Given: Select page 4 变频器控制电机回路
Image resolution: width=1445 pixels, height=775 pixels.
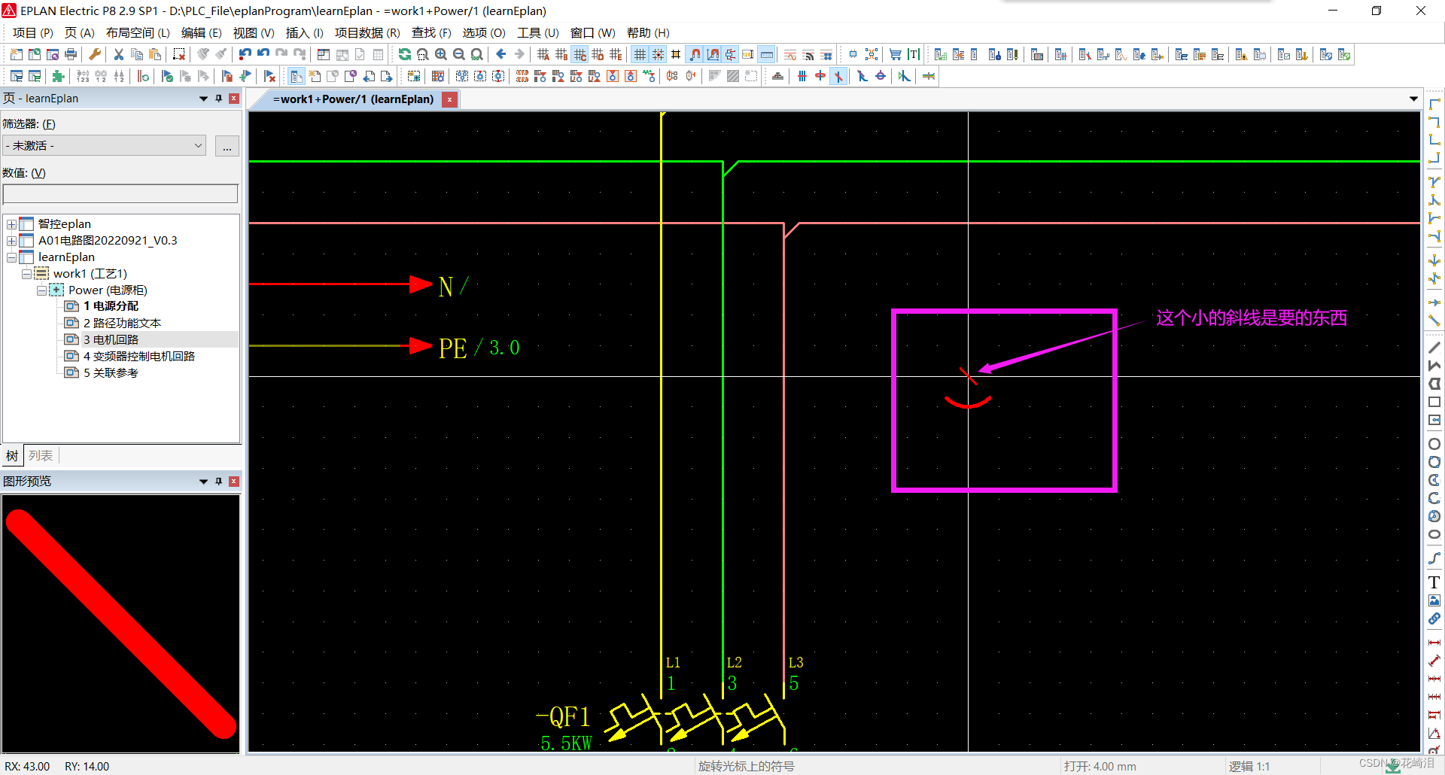Looking at the screenshot, I should (138, 356).
